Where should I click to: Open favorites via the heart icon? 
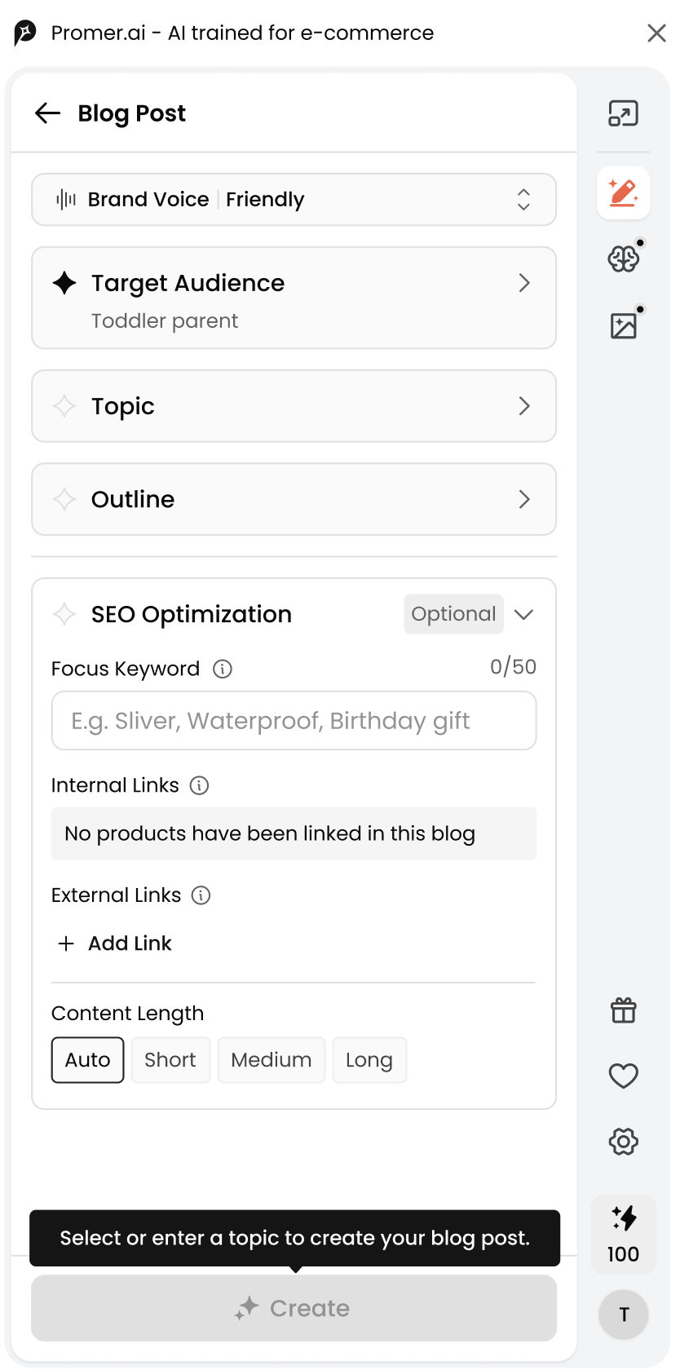coord(624,1076)
